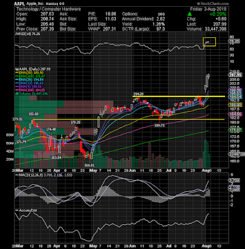This screenshot has height=249, width=245.
Task: Click the green up-triangle change indicator
Action: point(190,14)
